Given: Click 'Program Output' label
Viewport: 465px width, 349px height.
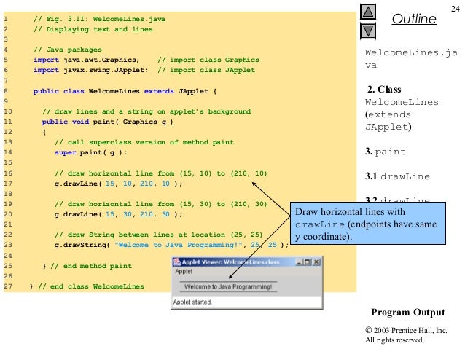Looking at the screenshot, I should click(408, 313).
